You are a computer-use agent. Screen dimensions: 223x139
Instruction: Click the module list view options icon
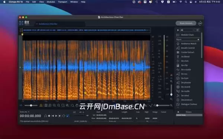(x=198, y=30)
